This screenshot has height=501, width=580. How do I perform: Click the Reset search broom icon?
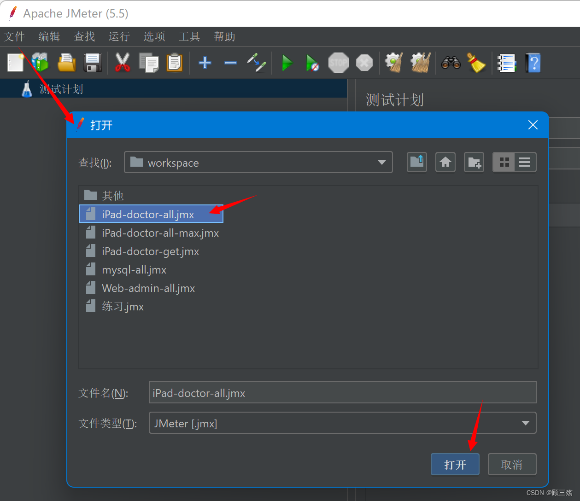point(476,63)
